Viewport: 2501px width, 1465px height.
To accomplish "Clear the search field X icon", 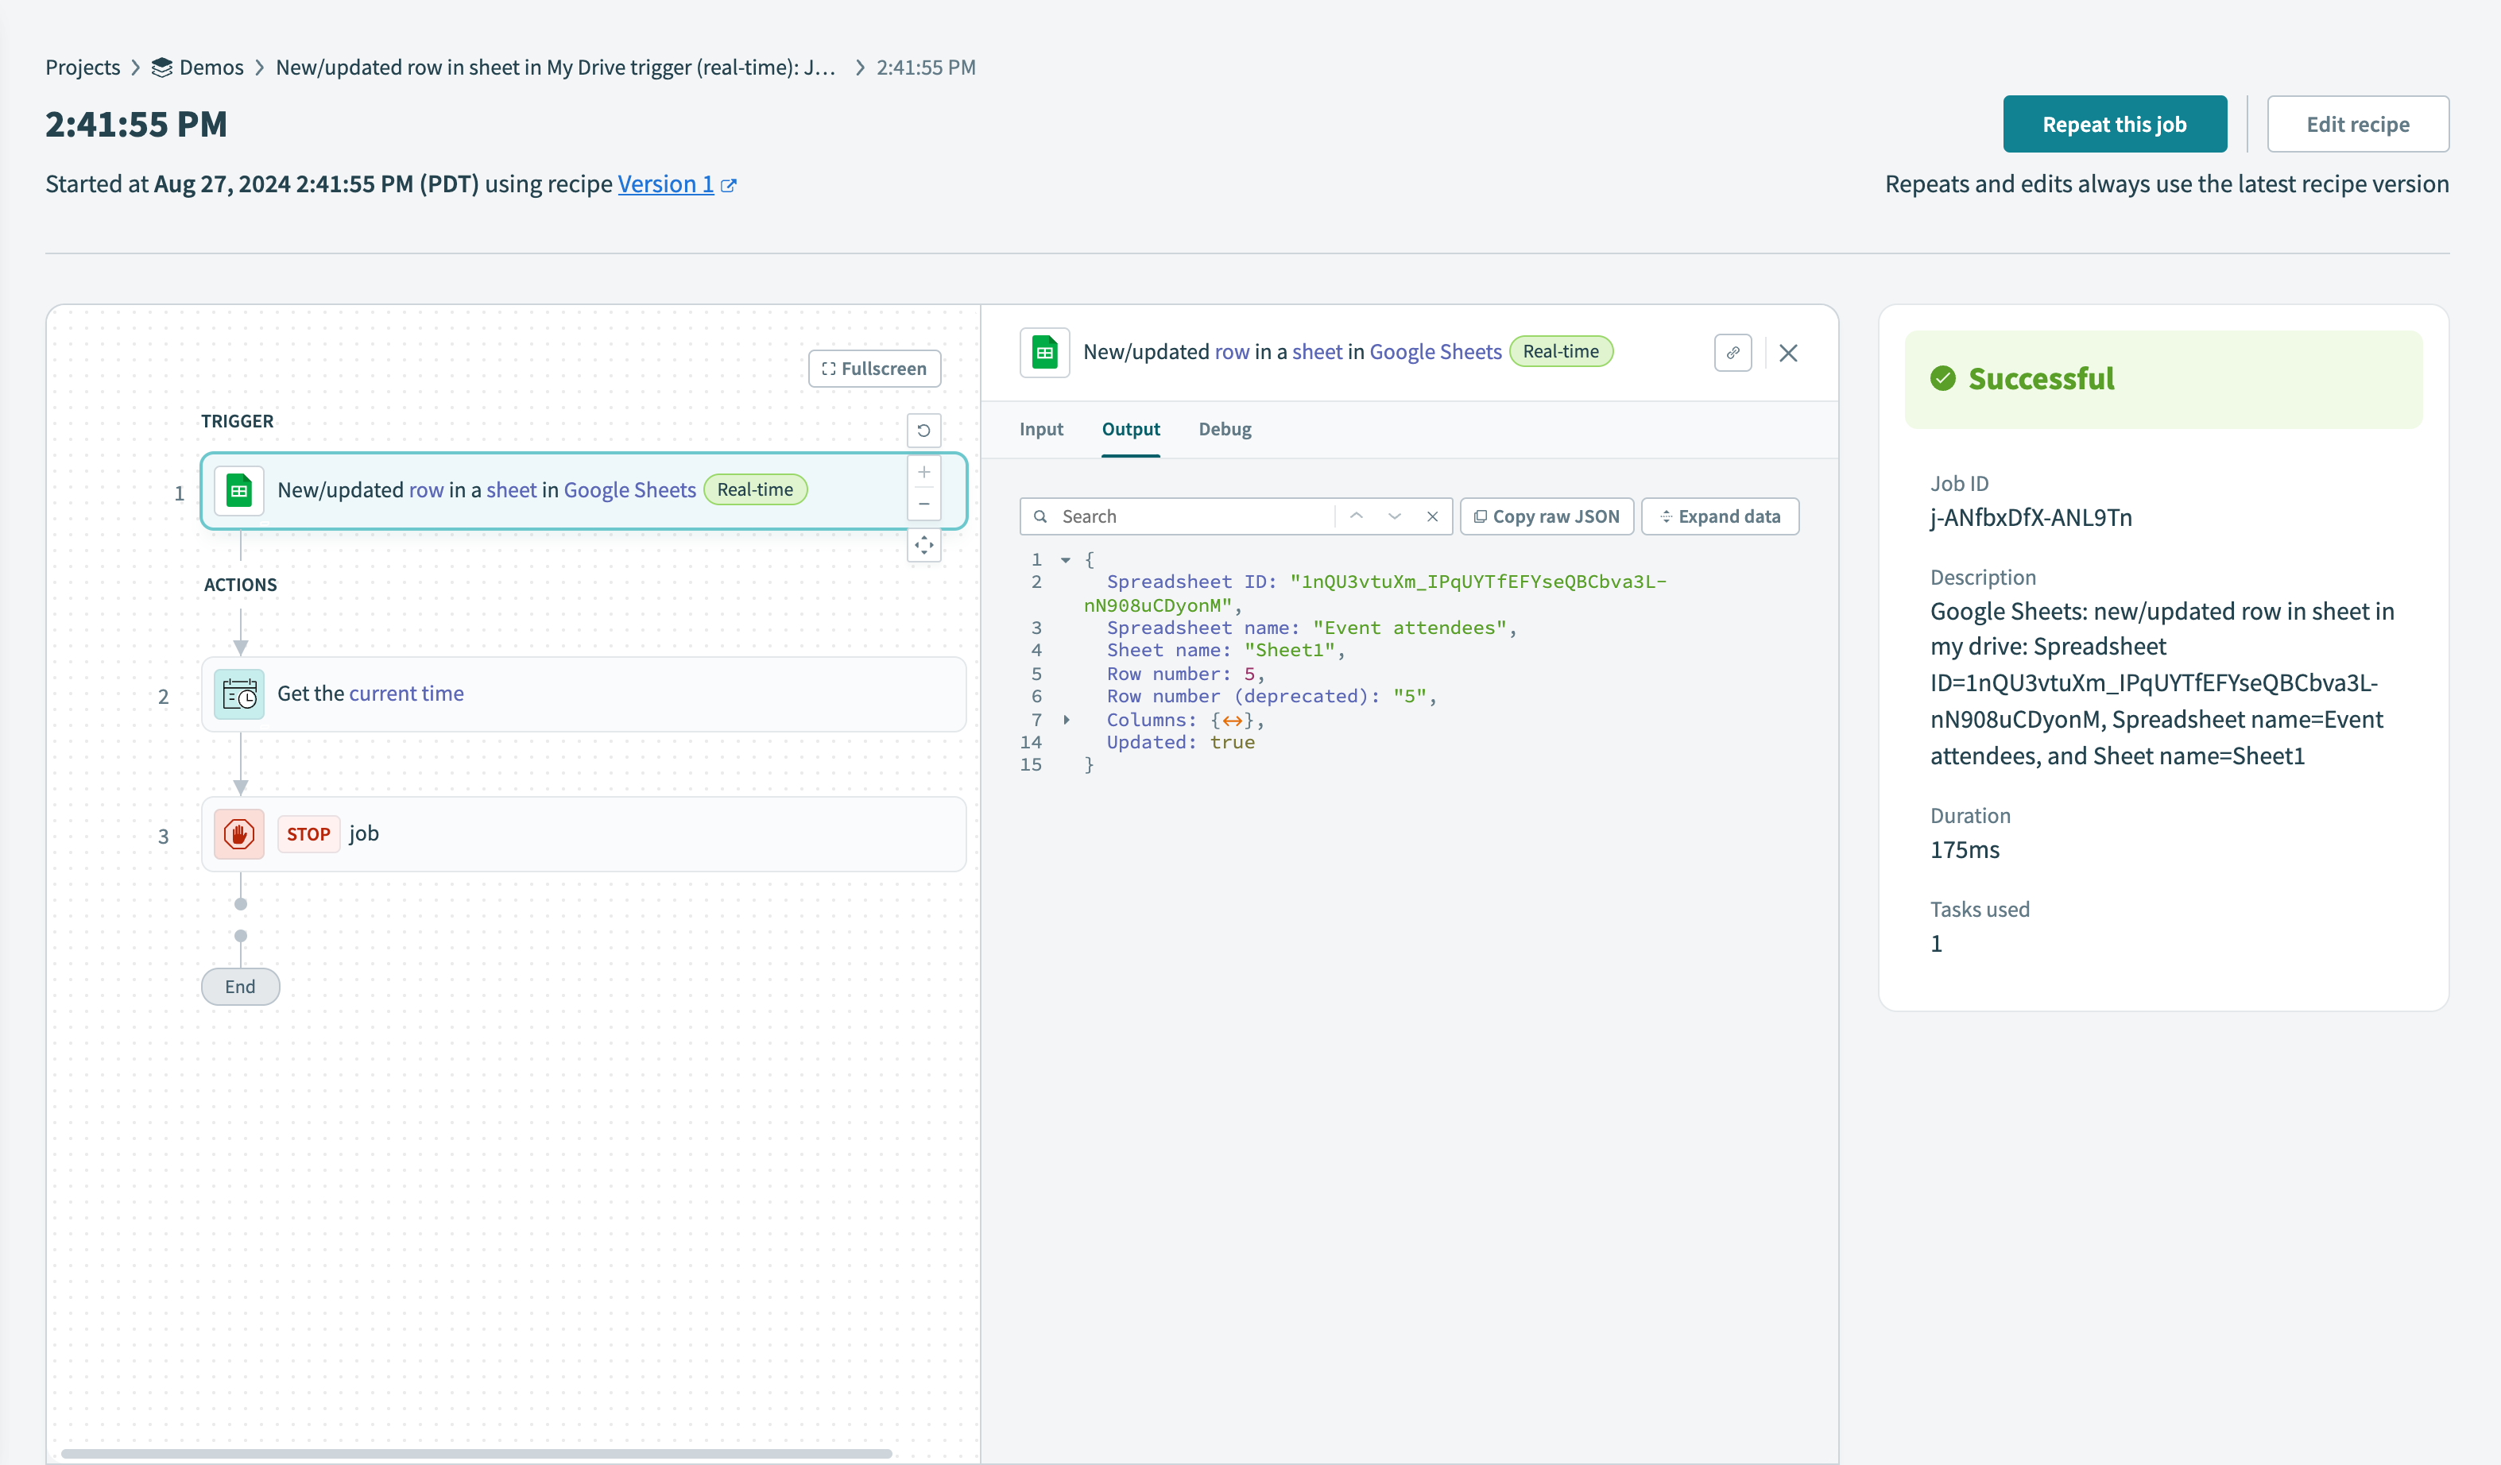I will point(1431,516).
